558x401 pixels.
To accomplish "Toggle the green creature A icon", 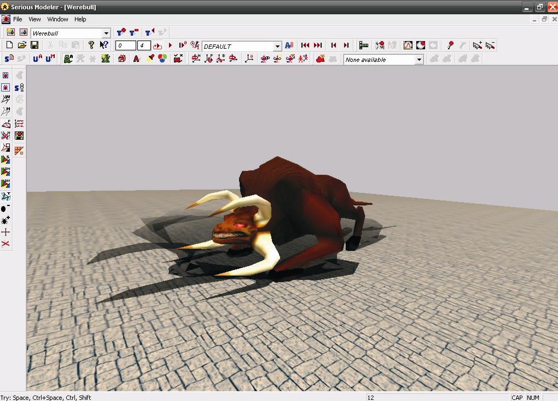I will [68, 59].
